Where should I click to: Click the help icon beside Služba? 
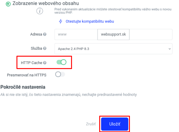tap(45, 48)
